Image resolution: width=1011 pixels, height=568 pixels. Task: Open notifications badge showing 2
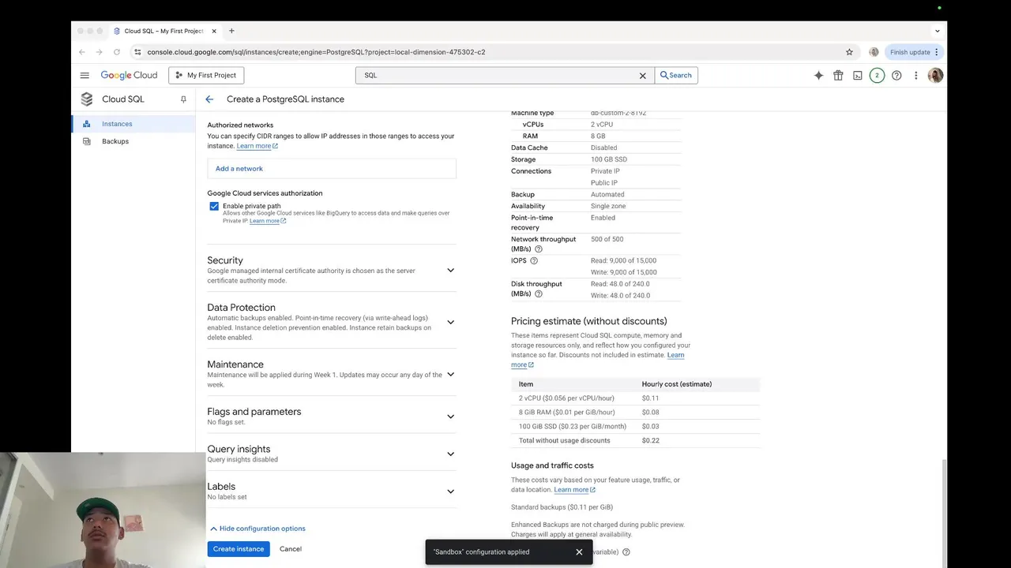[x=877, y=76]
